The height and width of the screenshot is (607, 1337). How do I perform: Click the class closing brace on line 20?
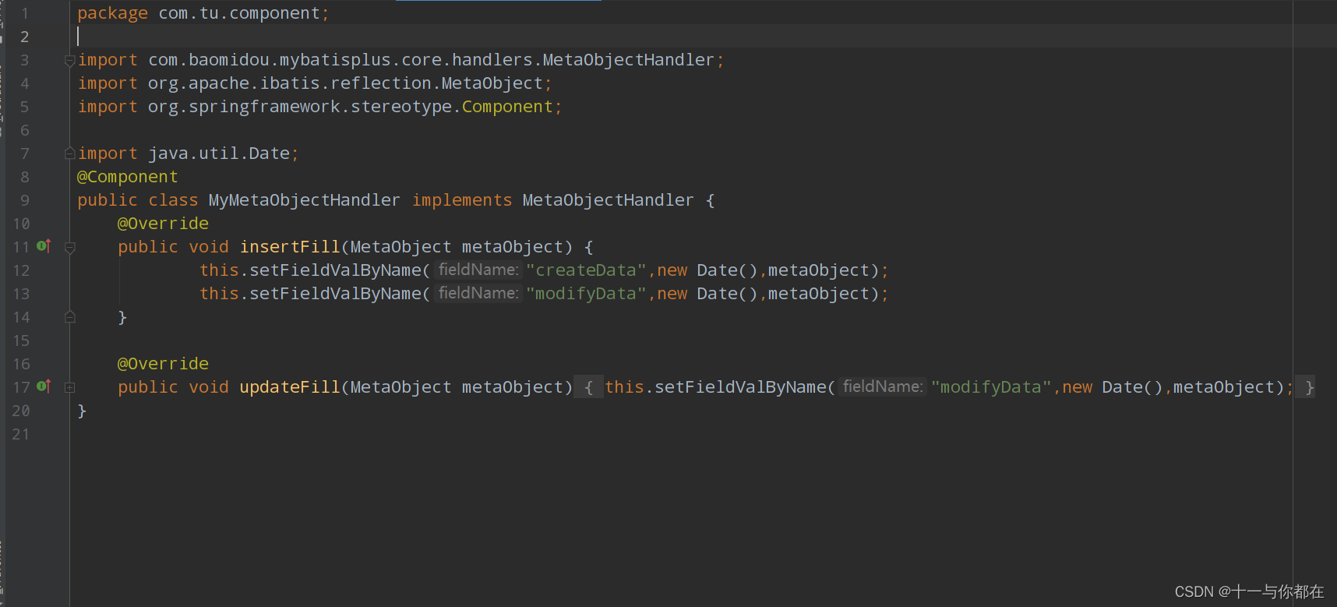(x=82, y=411)
